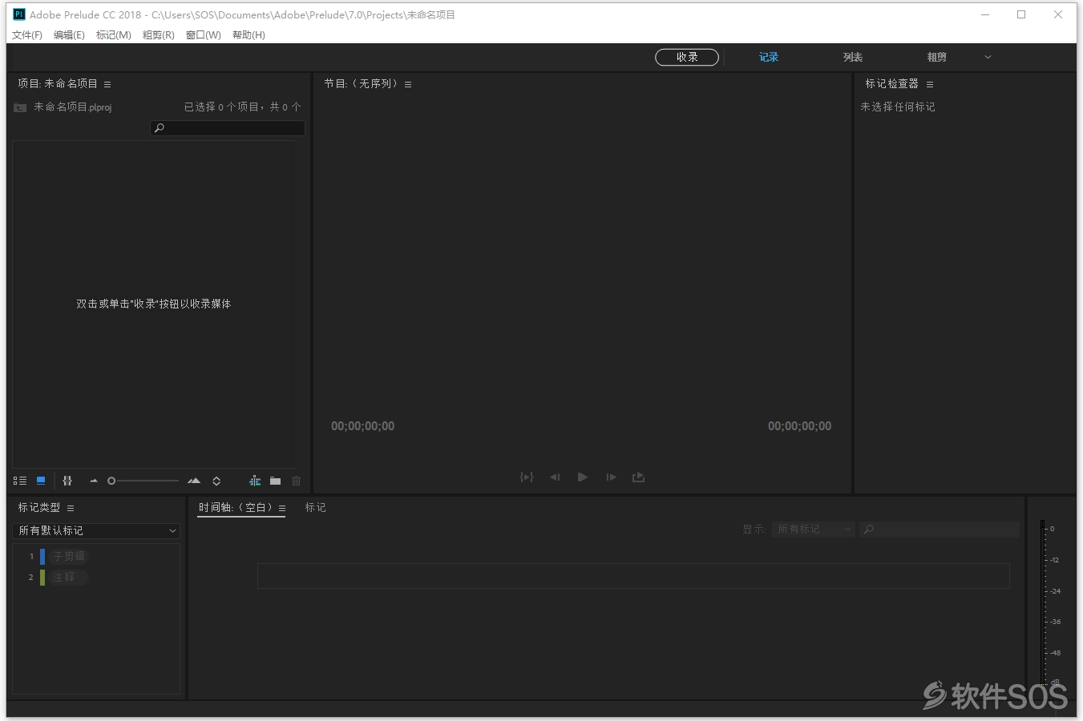The image size is (1083, 721).
Task: Click the 未命名项目.plproj project name
Action: pos(73,107)
